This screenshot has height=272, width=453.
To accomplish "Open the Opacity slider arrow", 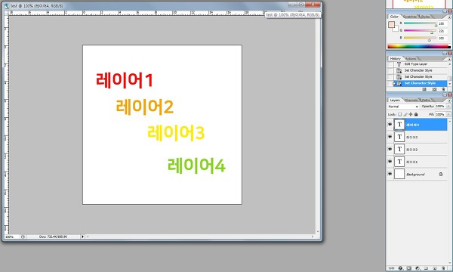I will (x=448, y=107).
